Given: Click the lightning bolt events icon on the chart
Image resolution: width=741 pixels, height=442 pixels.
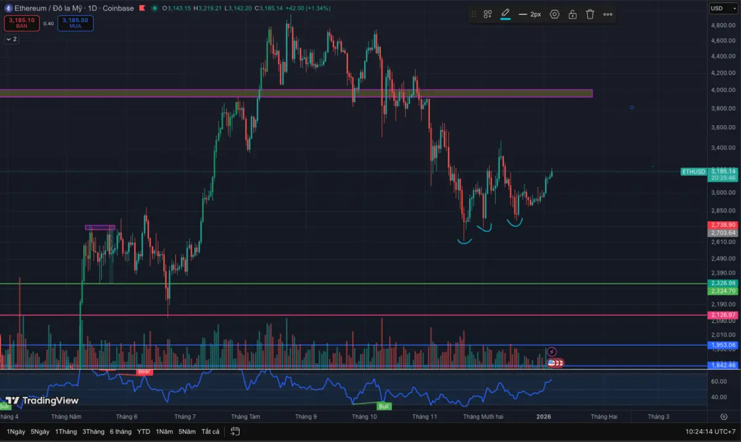Looking at the screenshot, I should point(551,351).
